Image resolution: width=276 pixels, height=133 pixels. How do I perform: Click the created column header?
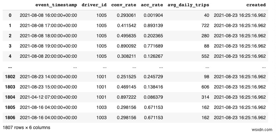pyautogui.click(x=256, y=5)
